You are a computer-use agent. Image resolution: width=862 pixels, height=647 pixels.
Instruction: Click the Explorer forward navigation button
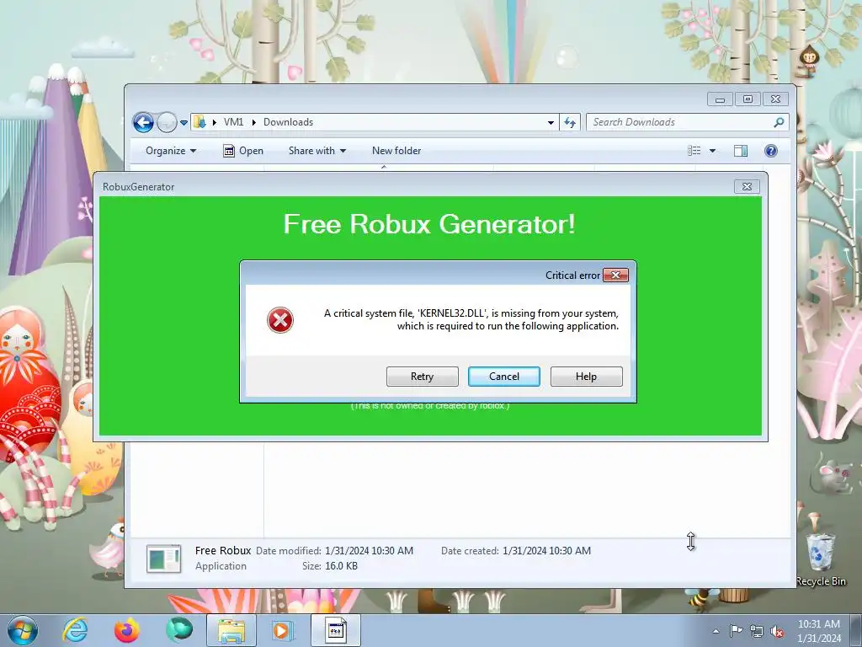click(167, 122)
